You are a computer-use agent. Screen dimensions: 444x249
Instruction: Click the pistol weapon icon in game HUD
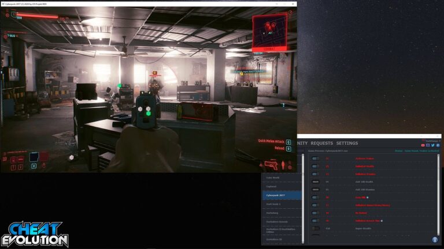(x=271, y=165)
